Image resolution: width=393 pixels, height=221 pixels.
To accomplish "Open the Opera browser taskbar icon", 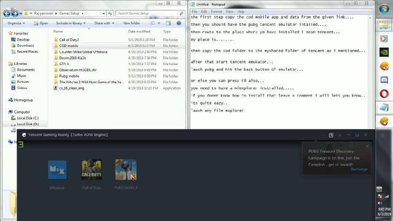I will pos(384,94).
